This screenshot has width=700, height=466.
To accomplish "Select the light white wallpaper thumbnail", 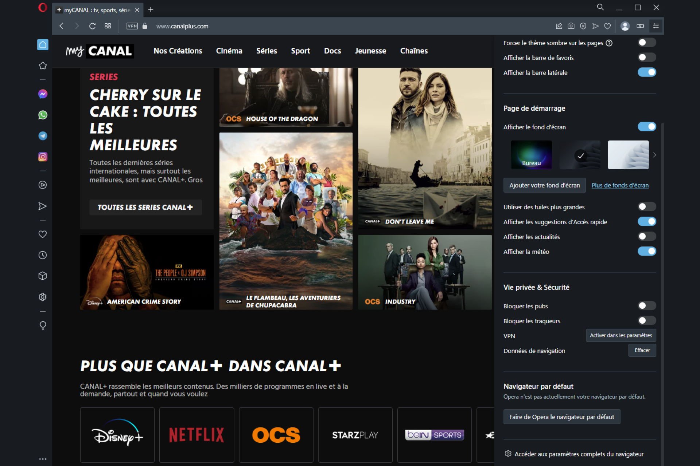I will 628,155.
